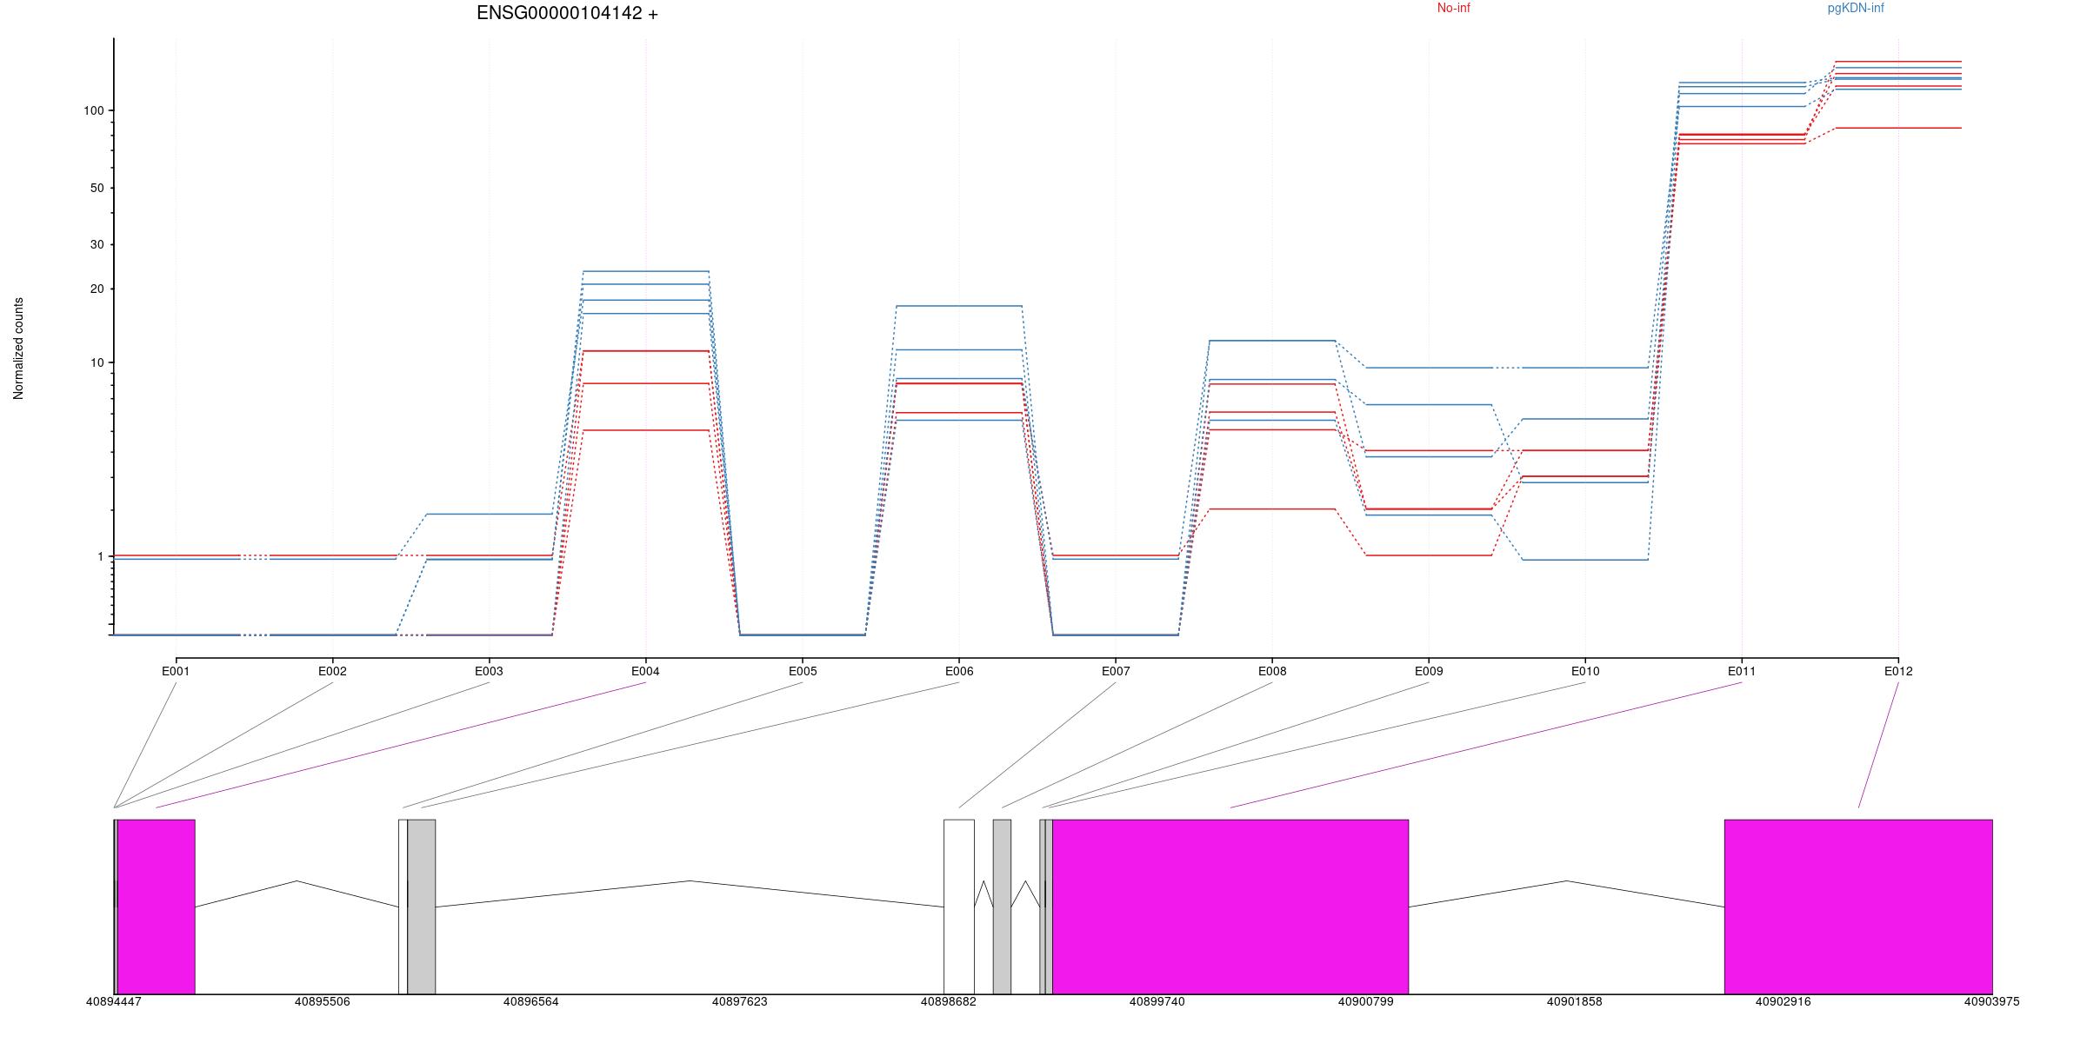2087x1043 pixels.
Task: Click the E006 exon axis label
Action: click(x=959, y=671)
